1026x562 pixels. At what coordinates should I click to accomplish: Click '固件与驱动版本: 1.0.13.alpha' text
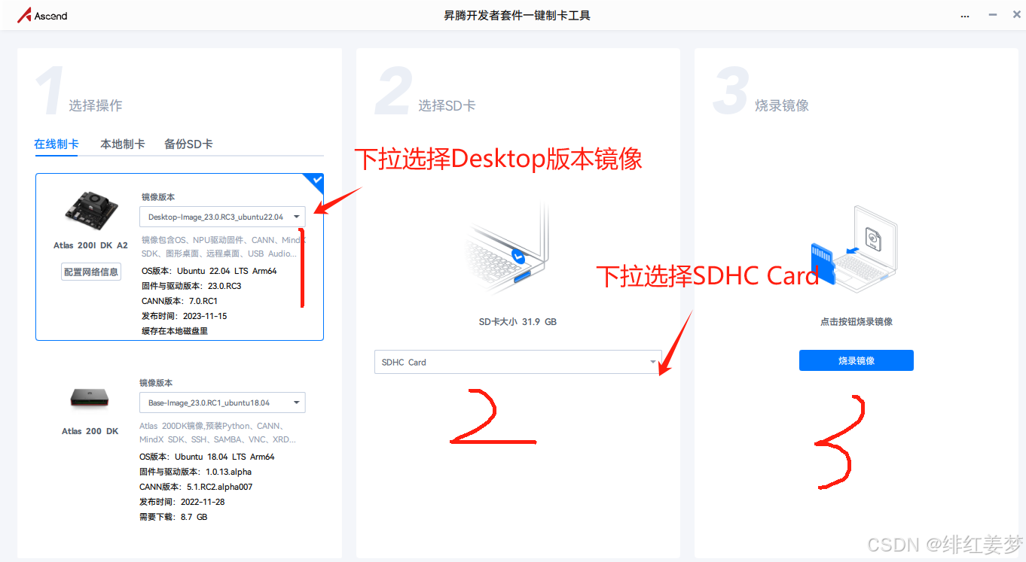(196, 472)
